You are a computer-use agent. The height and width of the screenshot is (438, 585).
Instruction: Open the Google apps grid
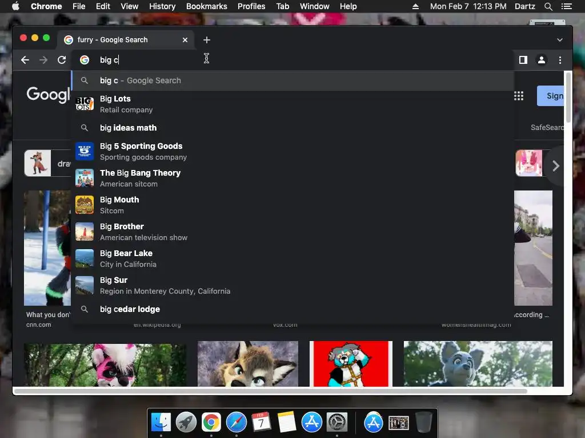pyautogui.click(x=519, y=96)
